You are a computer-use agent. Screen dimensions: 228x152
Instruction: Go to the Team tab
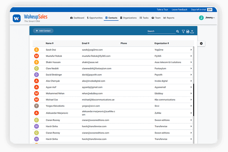point(156,18)
